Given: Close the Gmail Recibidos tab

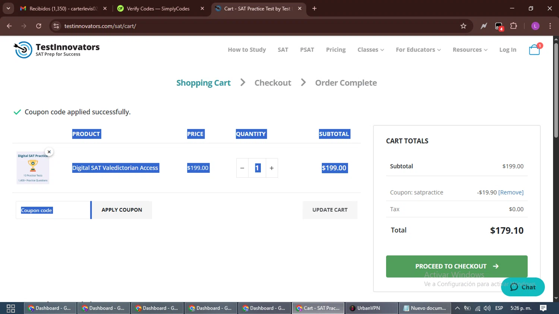Looking at the screenshot, I should click(x=105, y=9).
